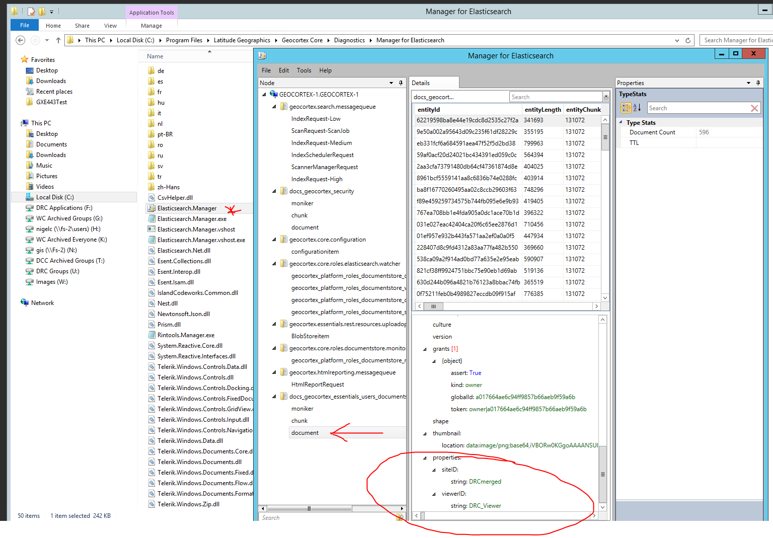This screenshot has width=773, height=538.
Task: Click the Properties icon in quick access toolbar
Action: click(31, 11)
